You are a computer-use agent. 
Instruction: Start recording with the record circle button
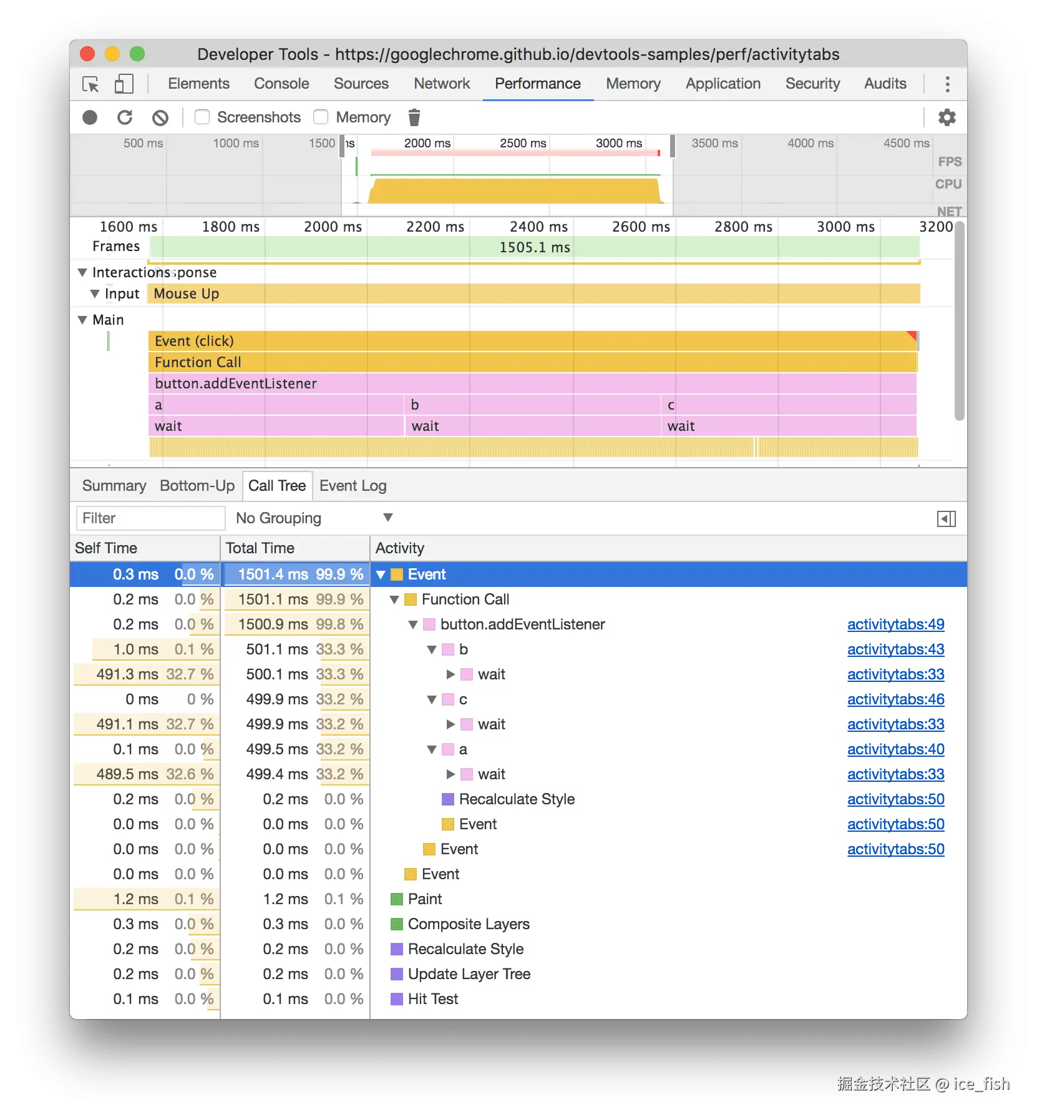(x=90, y=117)
